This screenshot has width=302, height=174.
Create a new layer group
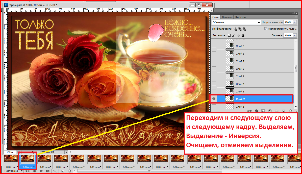click(x=277, y=111)
